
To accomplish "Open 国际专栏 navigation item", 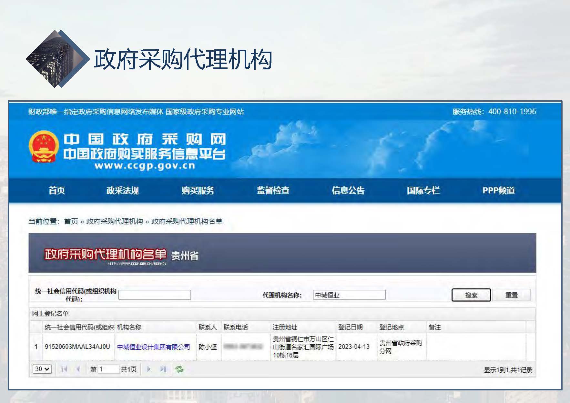I will pos(423,190).
